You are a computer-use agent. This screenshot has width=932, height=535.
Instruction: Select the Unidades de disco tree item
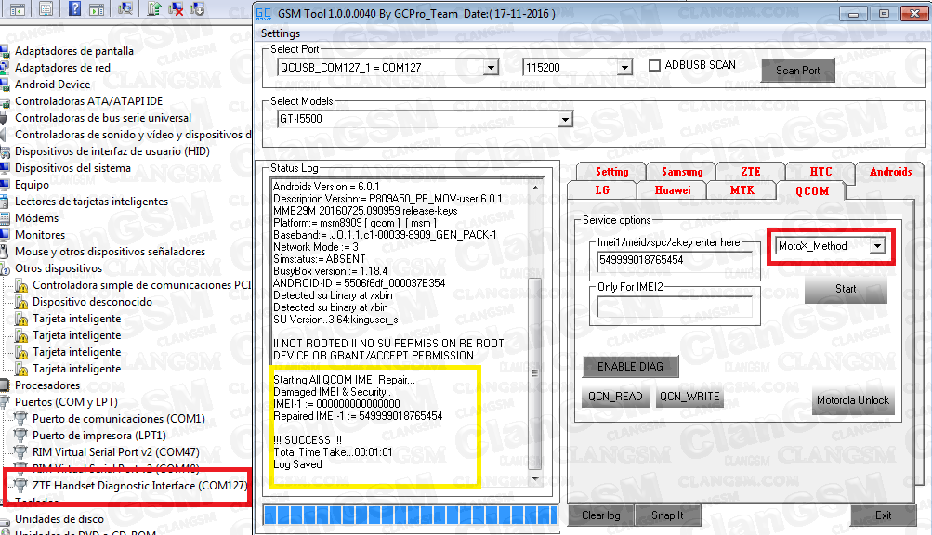59,519
